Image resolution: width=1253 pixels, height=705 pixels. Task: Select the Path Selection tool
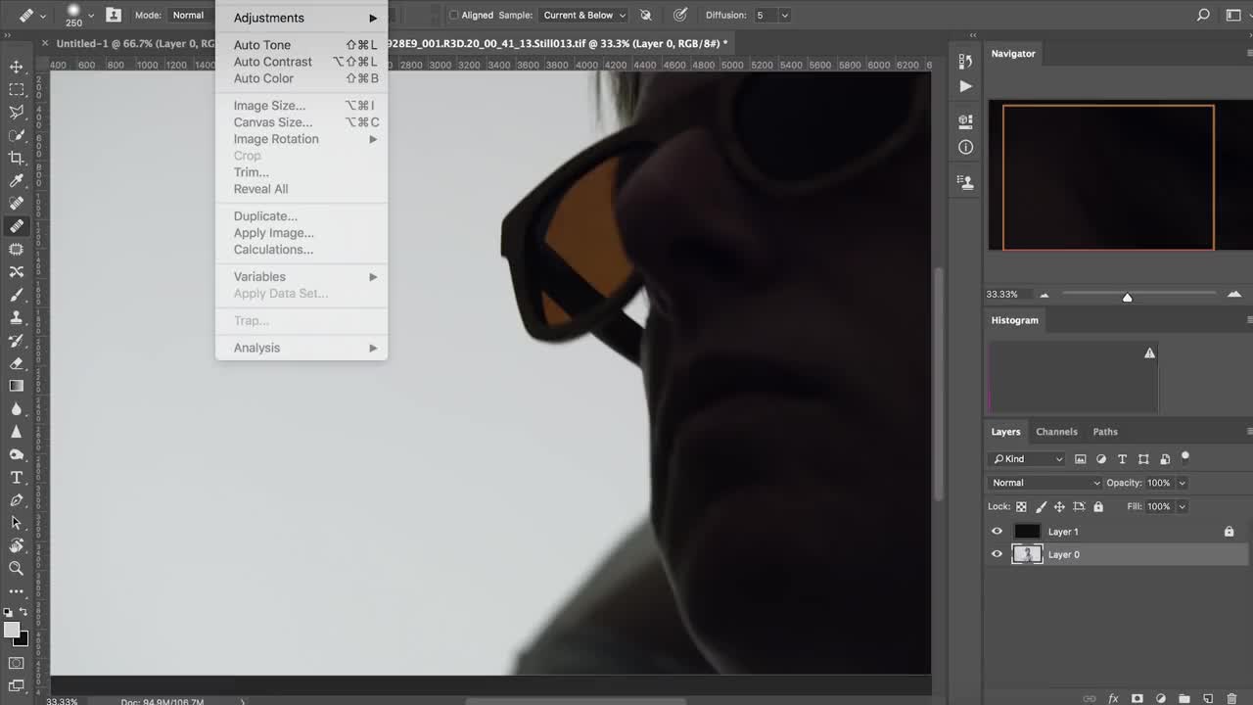[16, 523]
